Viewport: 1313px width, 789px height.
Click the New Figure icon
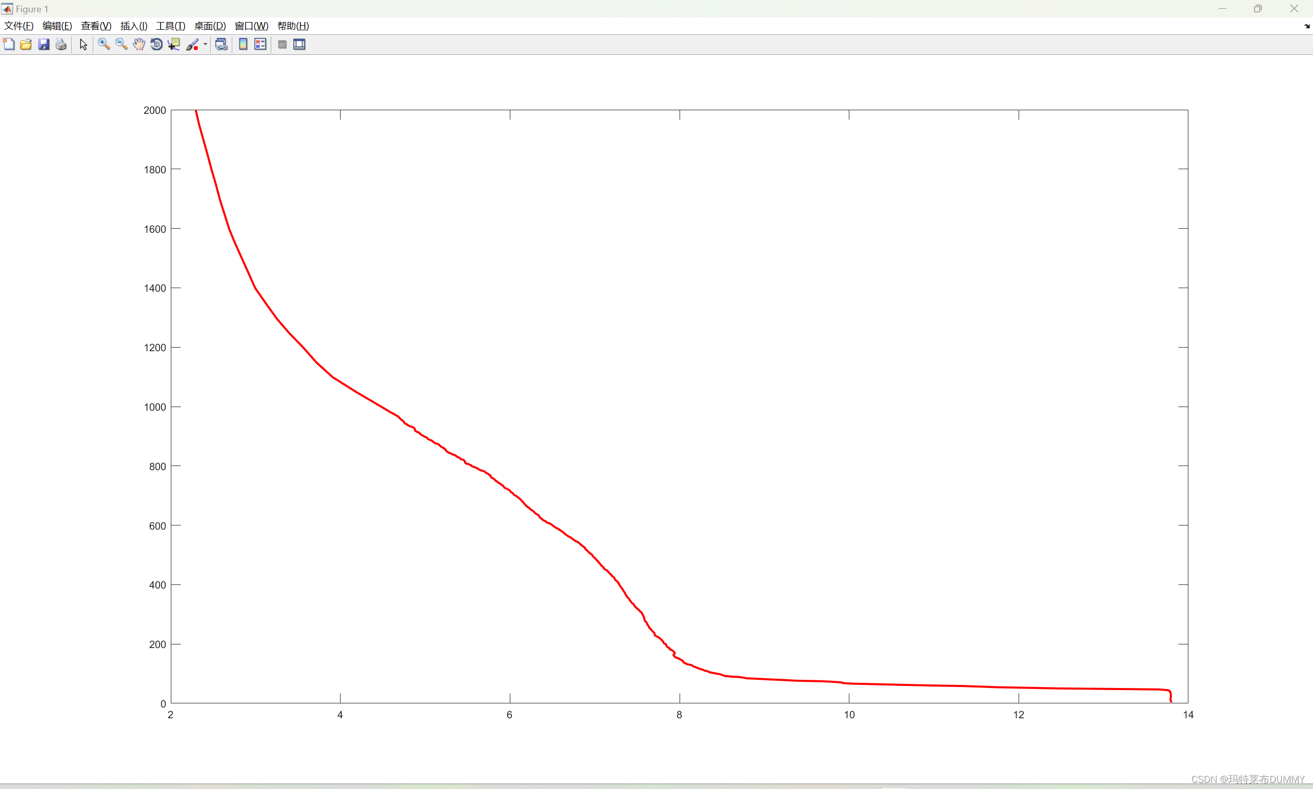pos(9,45)
